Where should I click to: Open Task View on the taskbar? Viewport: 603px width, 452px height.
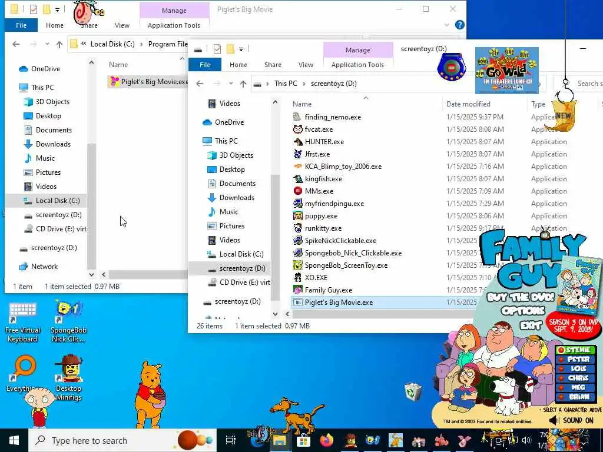coord(230,440)
